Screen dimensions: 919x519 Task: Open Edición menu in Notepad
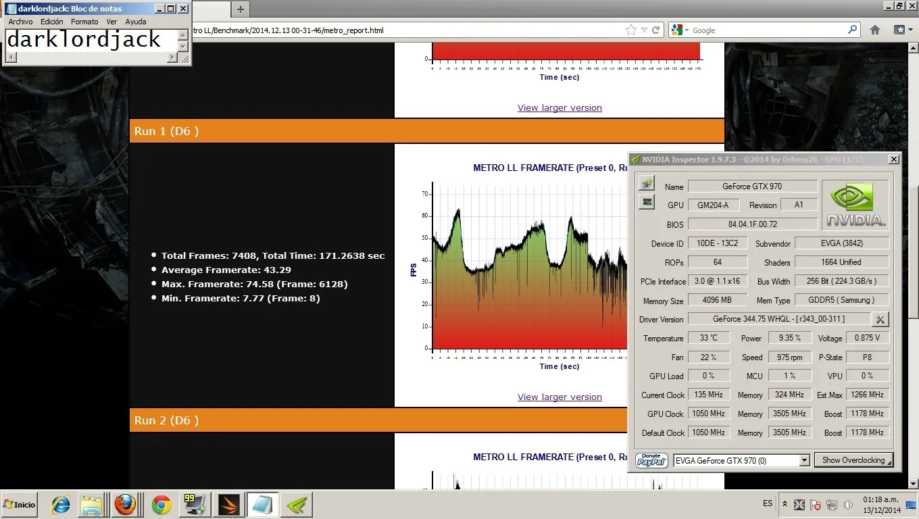[x=52, y=22]
